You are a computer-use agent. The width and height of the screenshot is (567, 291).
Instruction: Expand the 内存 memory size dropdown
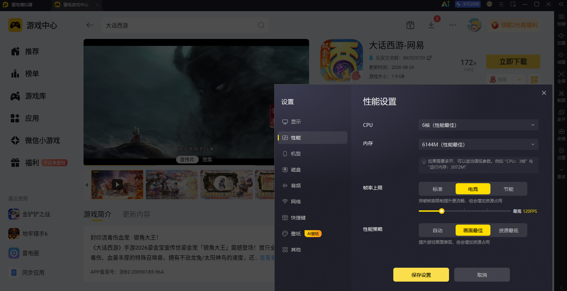[x=478, y=144]
